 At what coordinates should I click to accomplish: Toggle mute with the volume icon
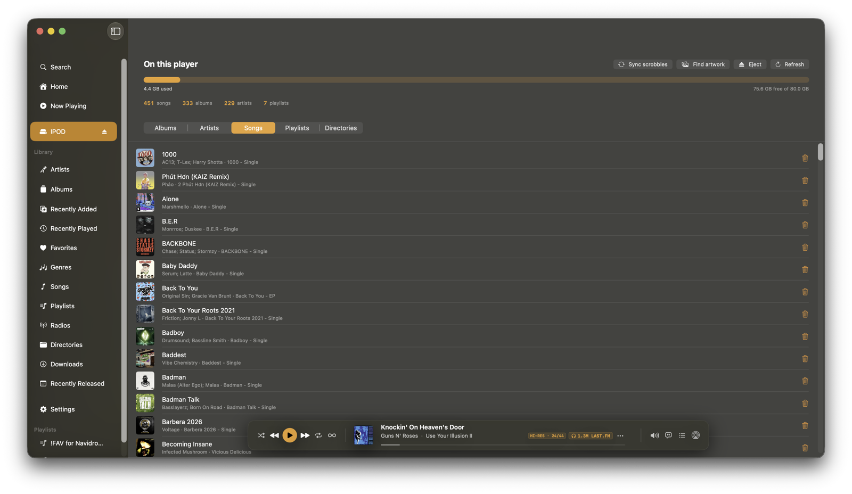pos(654,435)
